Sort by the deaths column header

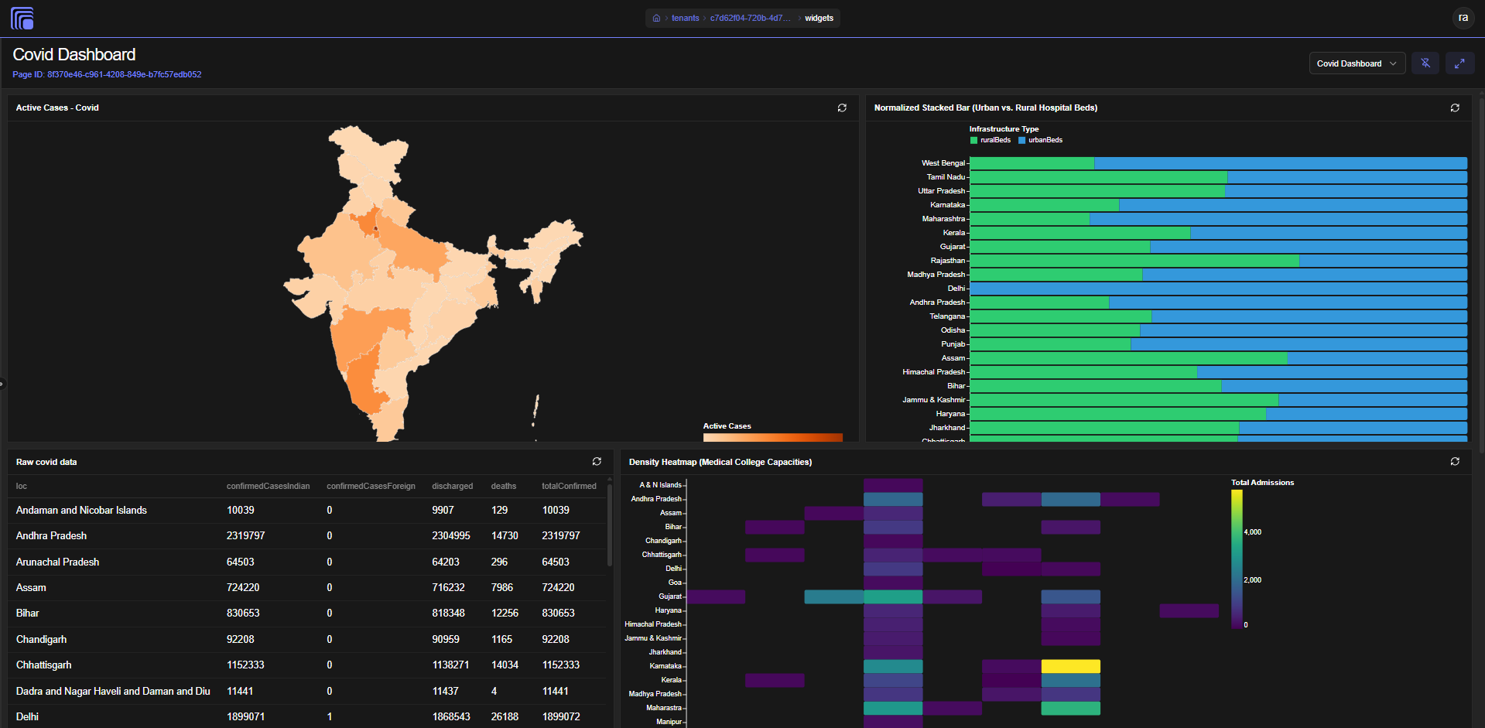coord(503,486)
